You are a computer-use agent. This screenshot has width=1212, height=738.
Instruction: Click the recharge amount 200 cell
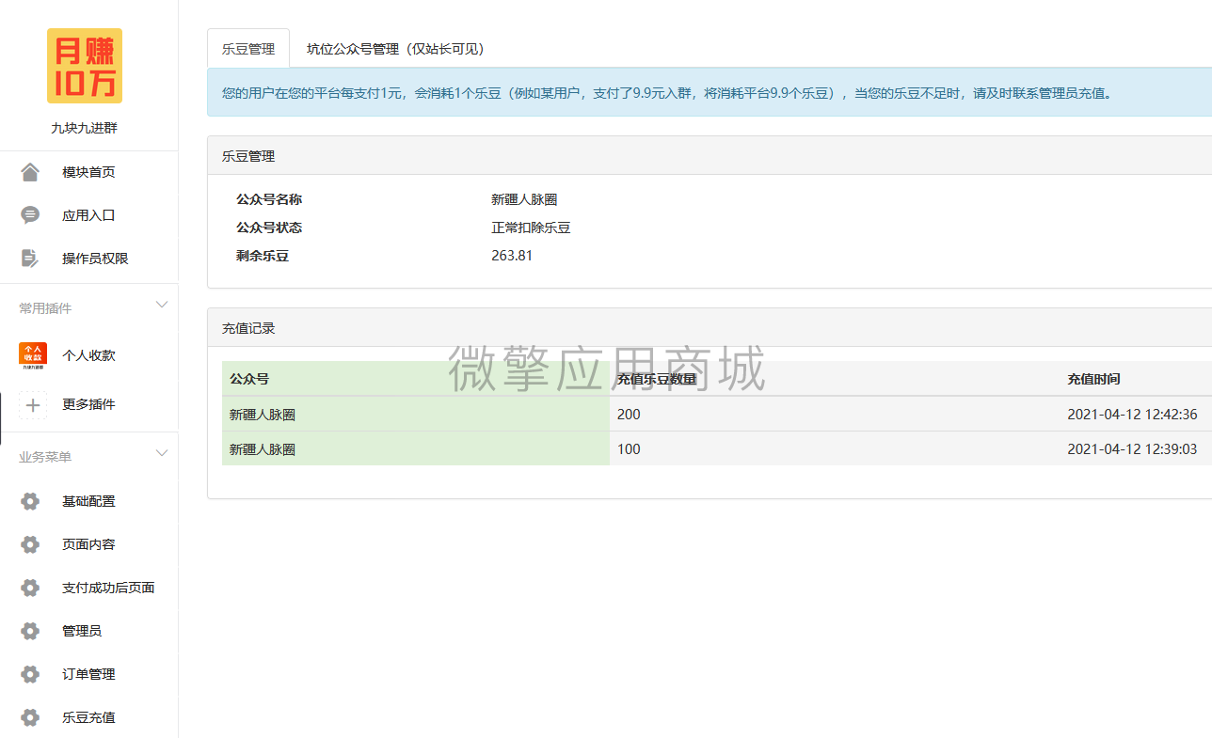coord(629,414)
